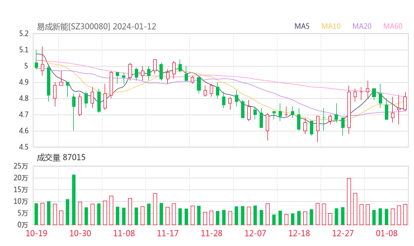Click the last red volume bar on the right
The height and width of the screenshot is (246, 414).
point(405,215)
